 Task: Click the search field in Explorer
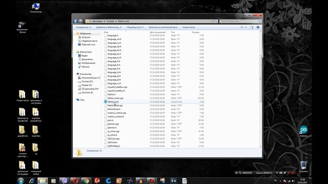[240, 21]
